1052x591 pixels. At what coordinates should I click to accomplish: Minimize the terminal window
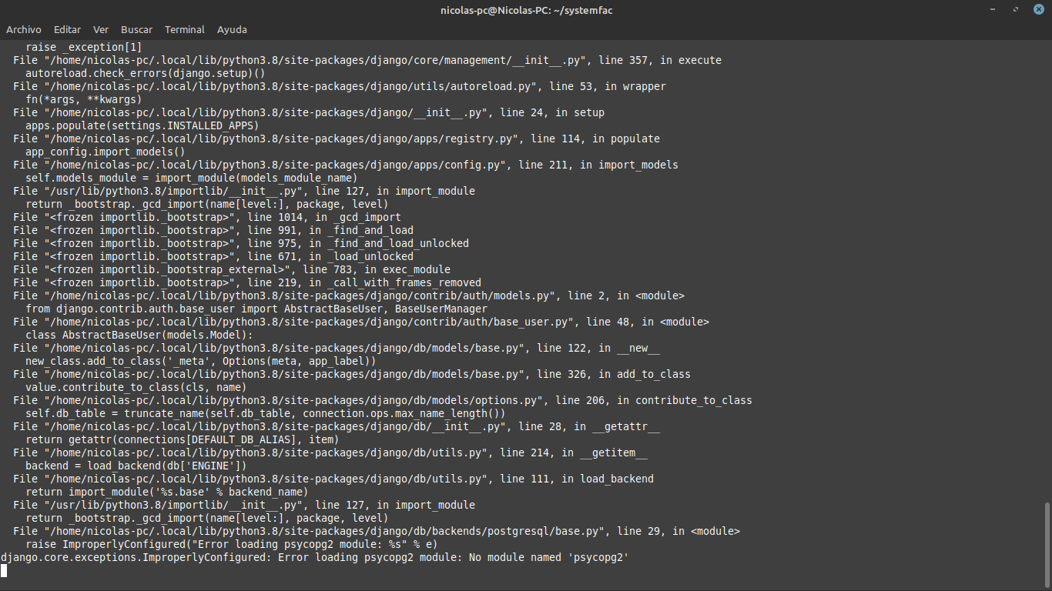tap(994, 10)
